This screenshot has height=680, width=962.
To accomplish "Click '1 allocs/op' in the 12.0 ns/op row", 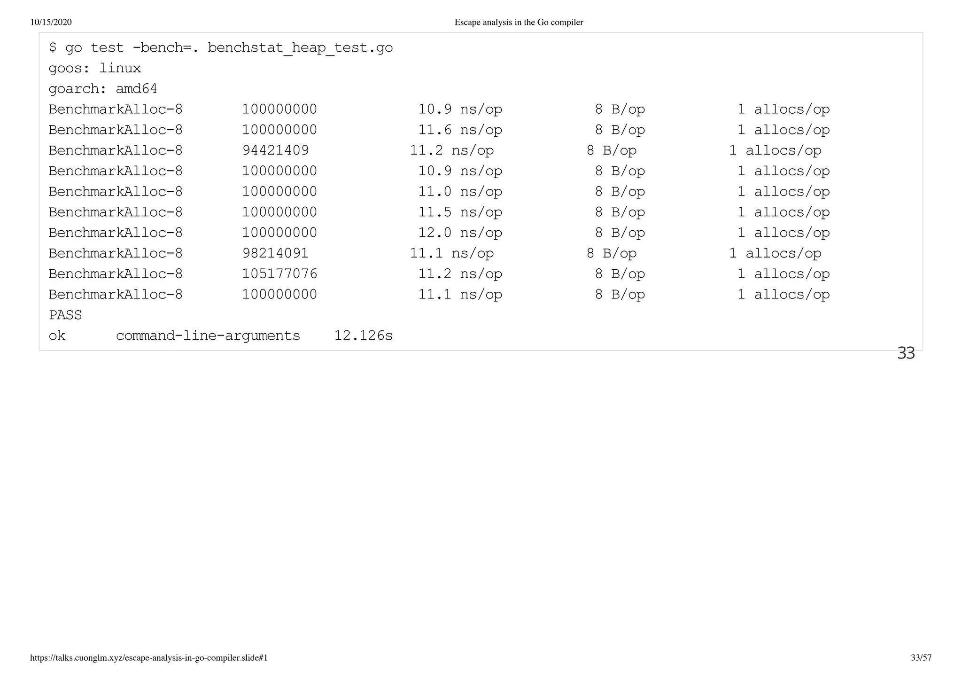I will pos(784,233).
